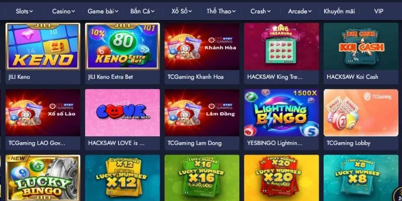Launch the Lightning Bingo 1500X game
This screenshot has width=402, height=201.
click(x=281, y=113)
